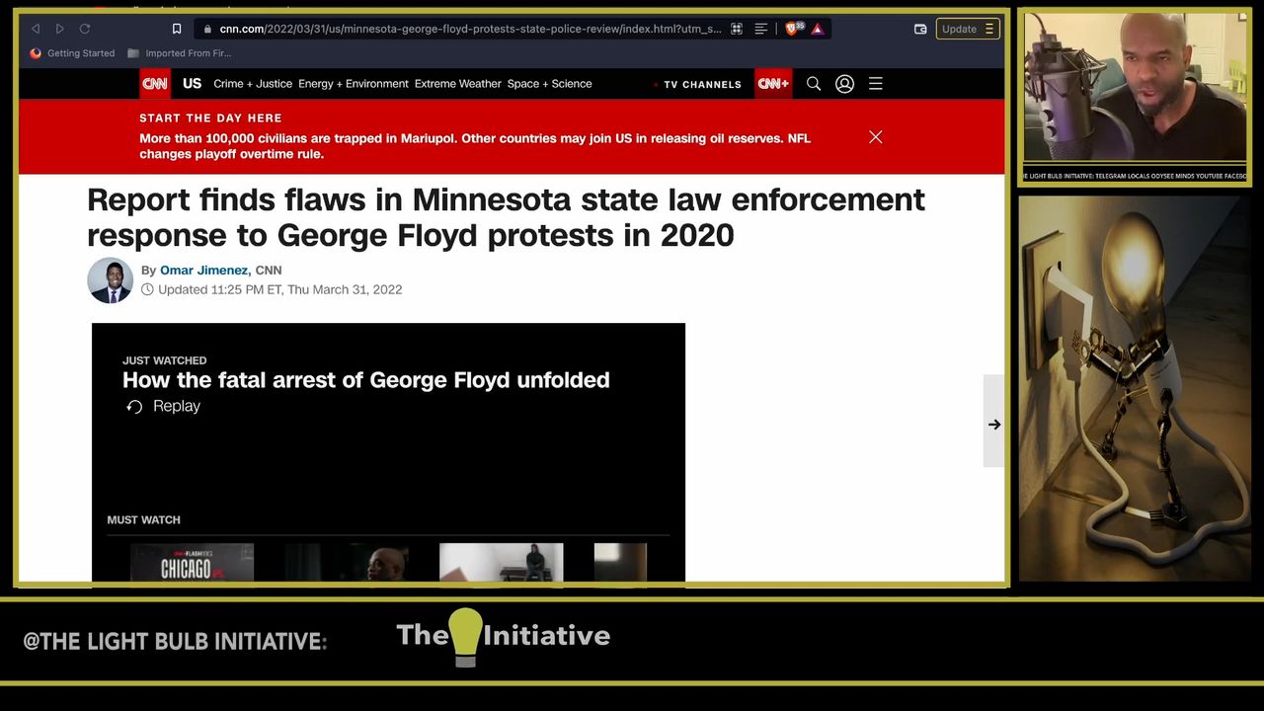Image resolution: width=1264 pixels, height=711 pixels.
Task: Click the browser Update button
Action: [x=967, y=30]
